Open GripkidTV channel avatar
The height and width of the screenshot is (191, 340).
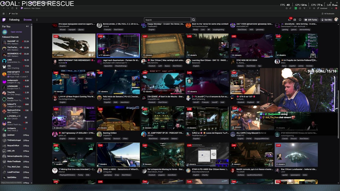pyautogui.click(x=99, y=134)
